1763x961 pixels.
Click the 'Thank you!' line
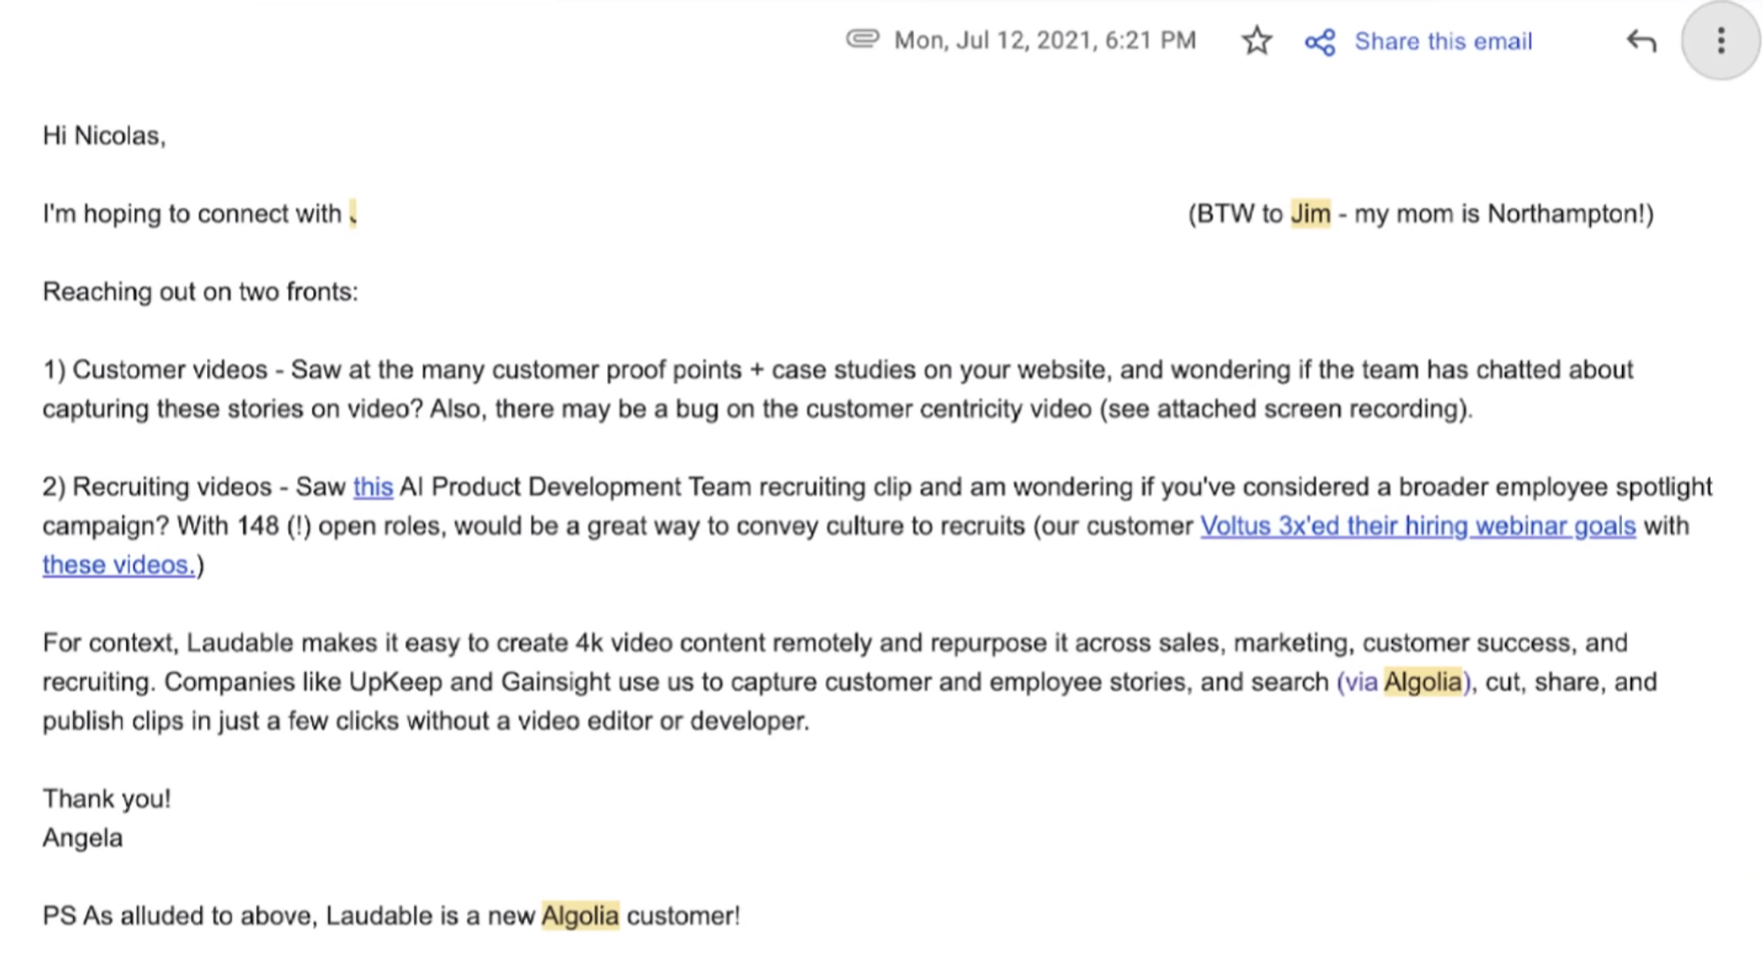(107, 799)
